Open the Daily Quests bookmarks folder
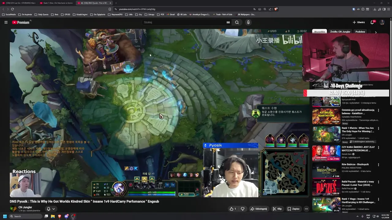Screen dimensions: 392x220 point(41,14)
